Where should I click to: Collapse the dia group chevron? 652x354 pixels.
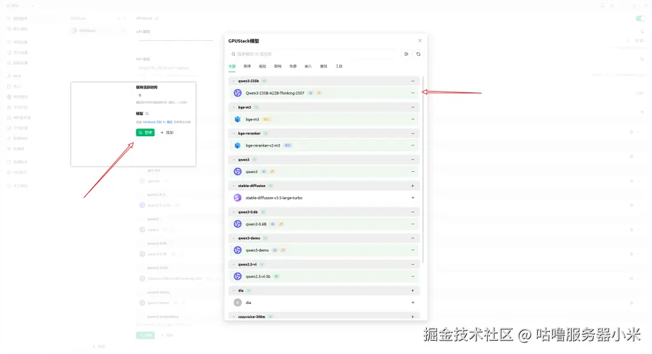pos(234,291)
